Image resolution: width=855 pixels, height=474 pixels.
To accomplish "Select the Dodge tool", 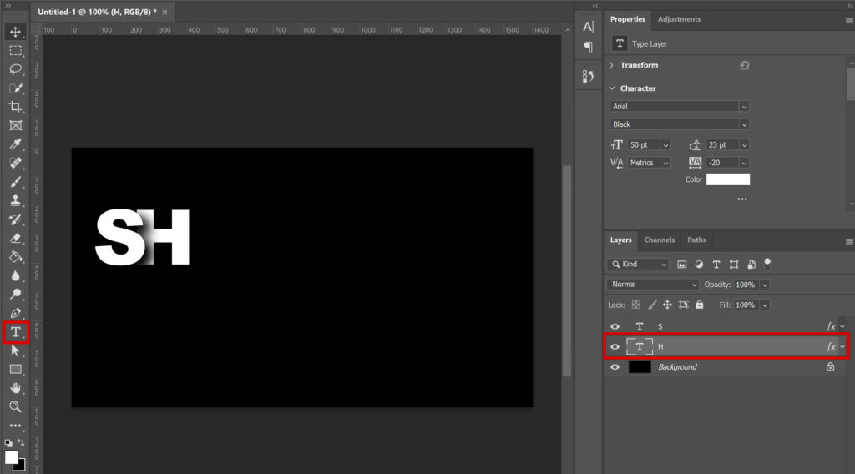I will tap(15, 295).
